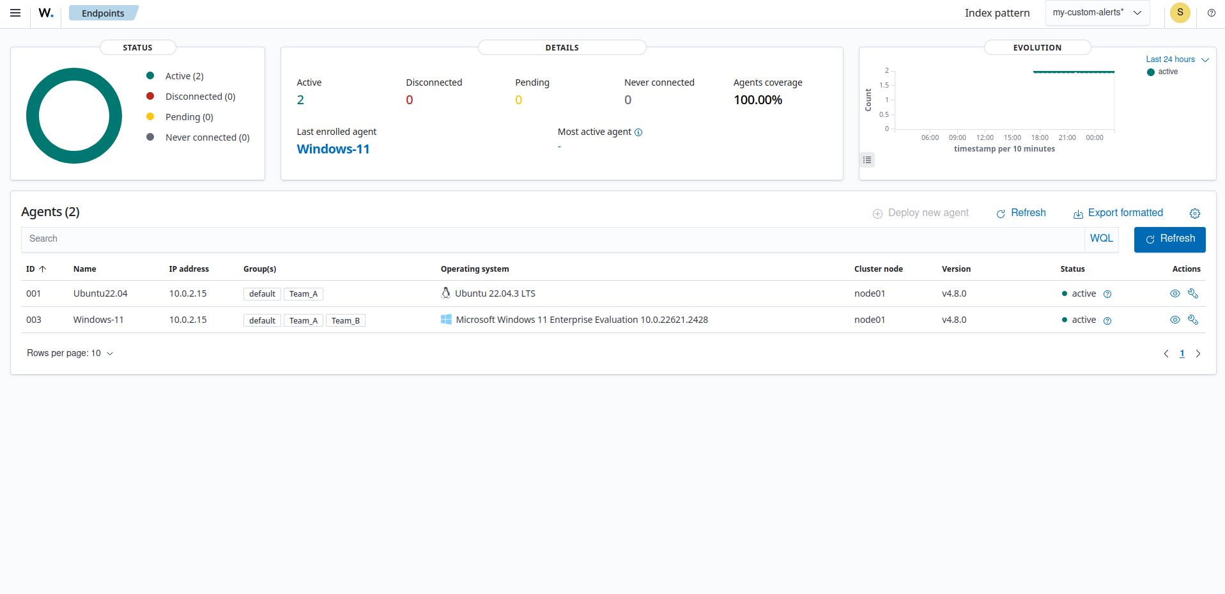Screen dimensions: 1225x594
Task: Open the main navigation hamburger menu
Action: pos(15,13)
